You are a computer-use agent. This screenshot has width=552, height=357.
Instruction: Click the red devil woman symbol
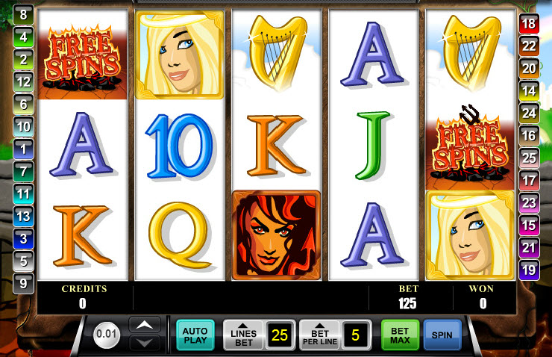276,235
